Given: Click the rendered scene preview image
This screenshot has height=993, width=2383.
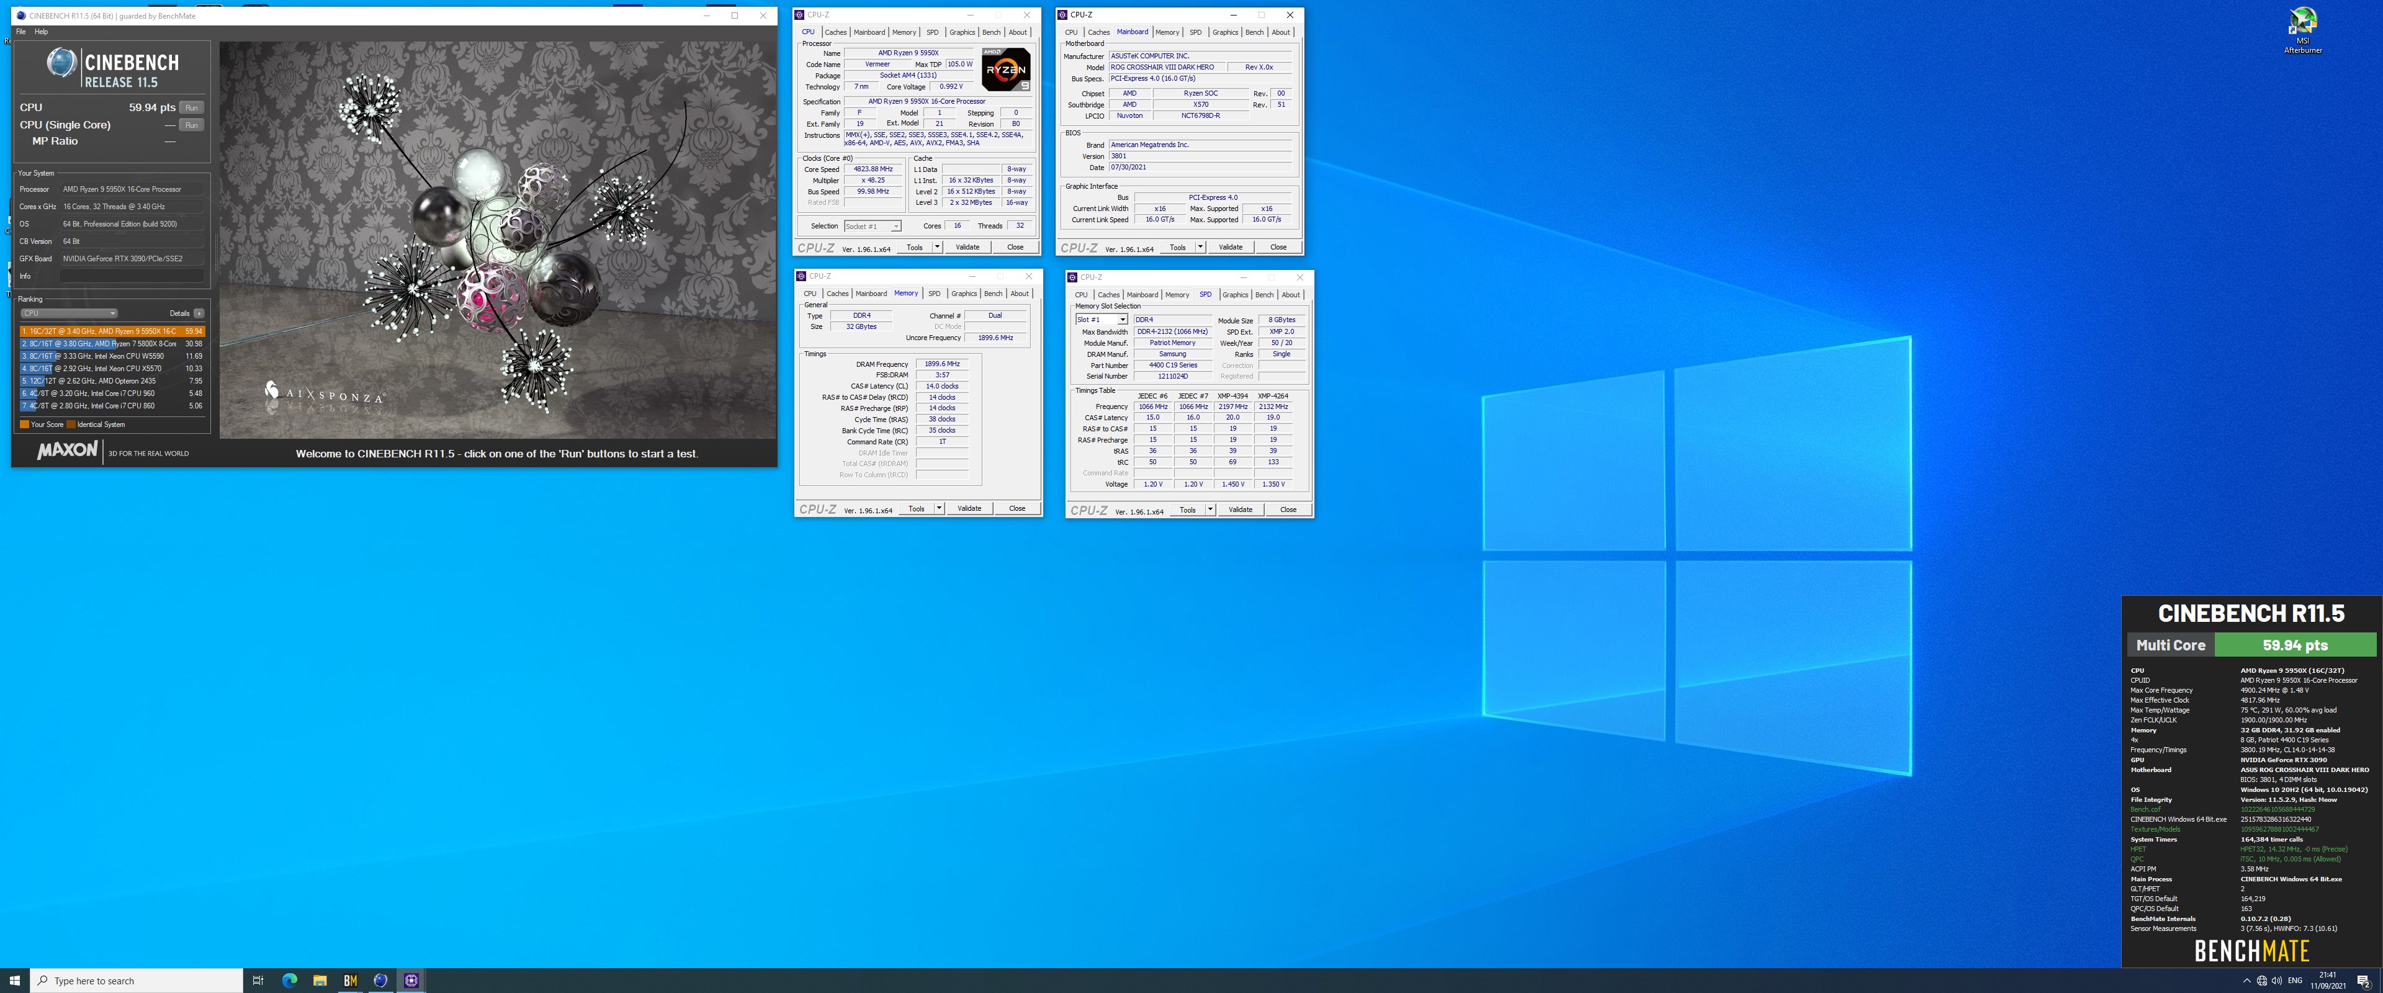Looking at the screenshot, I should click(x=498, y=240).
